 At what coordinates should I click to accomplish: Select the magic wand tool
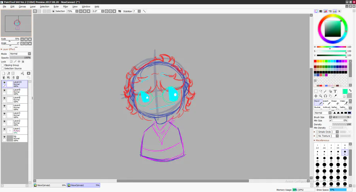coord(326,91)
